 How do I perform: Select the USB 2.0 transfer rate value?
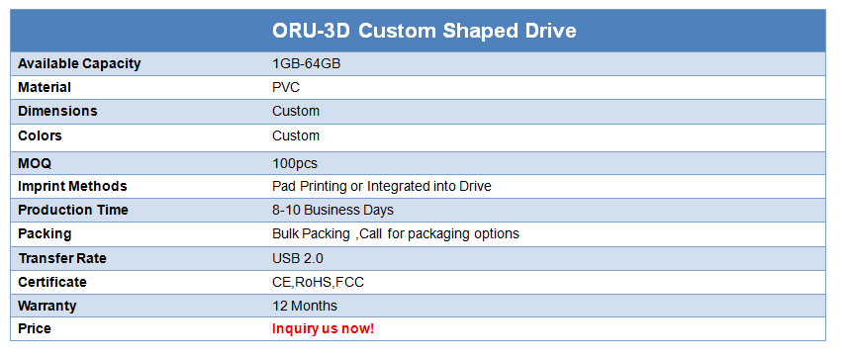[298, 258]
